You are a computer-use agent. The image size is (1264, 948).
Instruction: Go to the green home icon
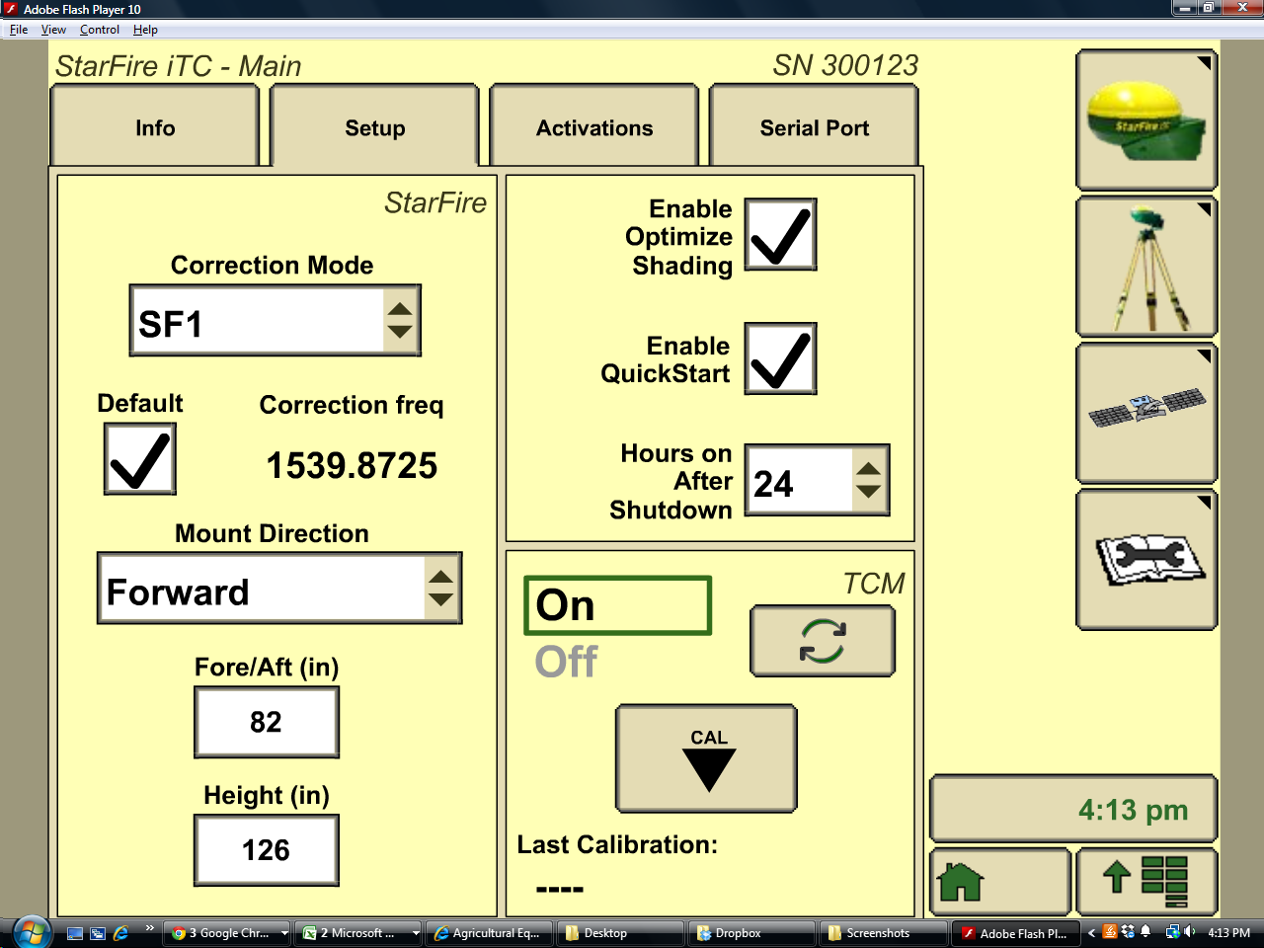point(1000,881)
